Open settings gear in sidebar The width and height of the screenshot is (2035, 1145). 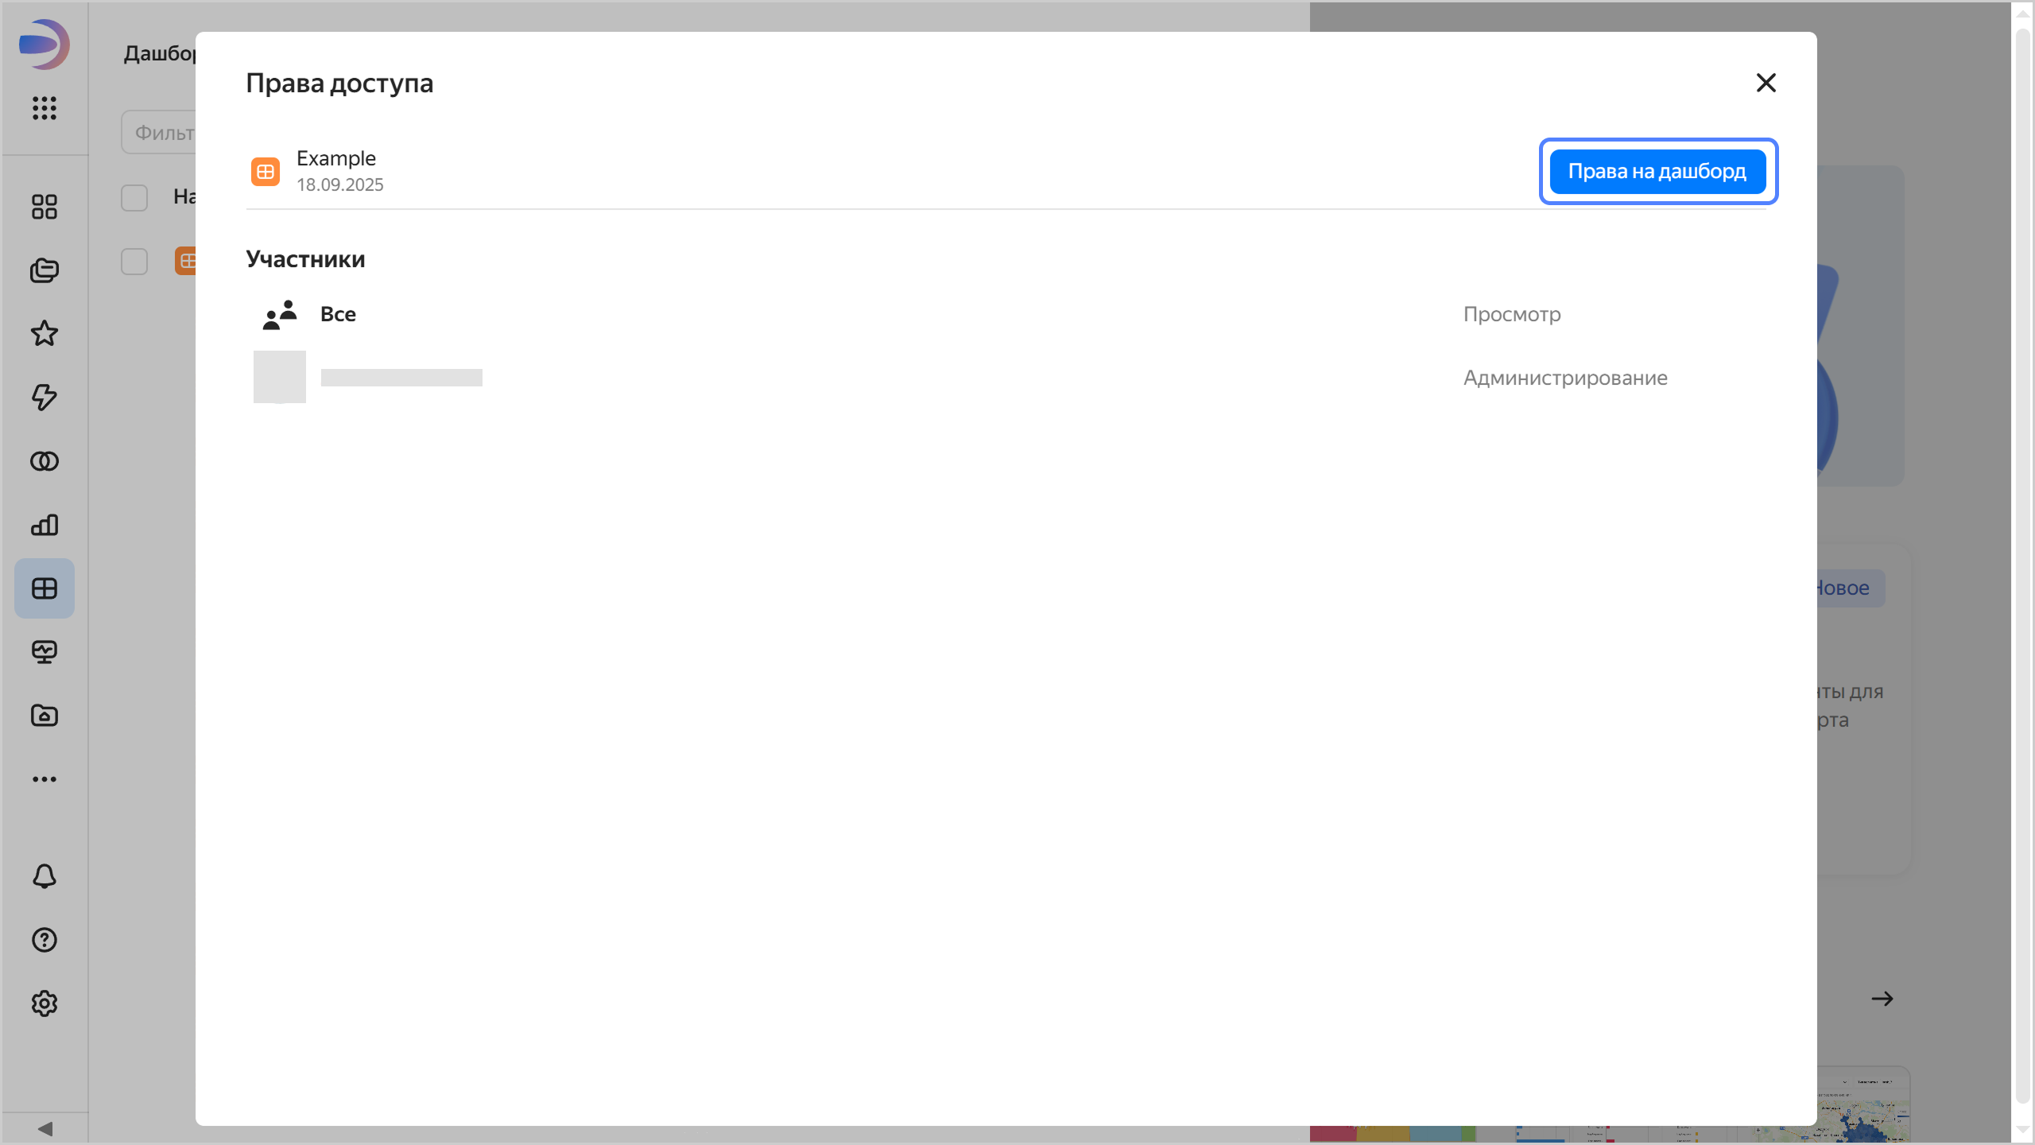click(45, 1003)
